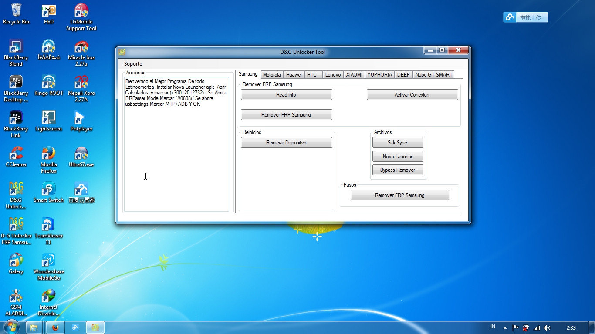This screenshot has width=595, height=334.
Task: Switch to the Huawei tab
Action: pyautogui.click(x=294, y=75)
